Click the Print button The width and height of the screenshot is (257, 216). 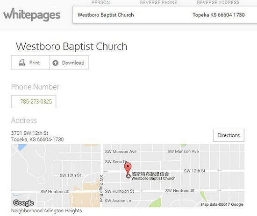(30, 63)
